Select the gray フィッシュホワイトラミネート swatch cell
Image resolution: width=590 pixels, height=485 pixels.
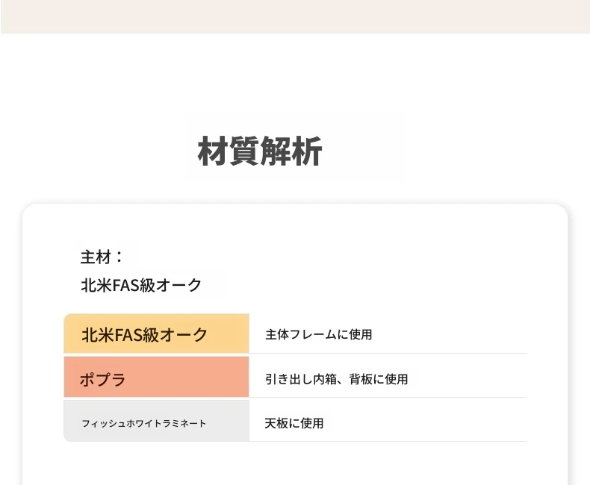click(157, 421)
